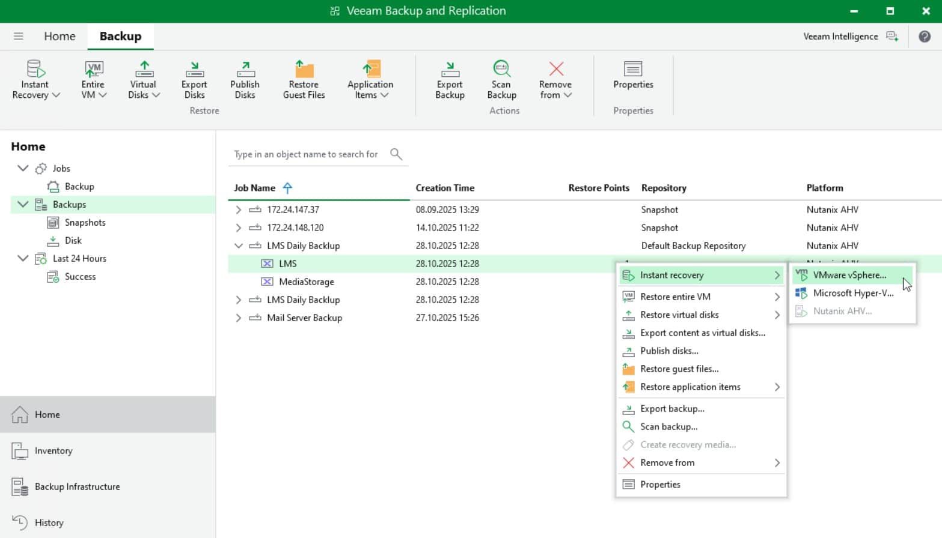Sort by the Job Name column header
942x538 pixels.
coord(255,188)
